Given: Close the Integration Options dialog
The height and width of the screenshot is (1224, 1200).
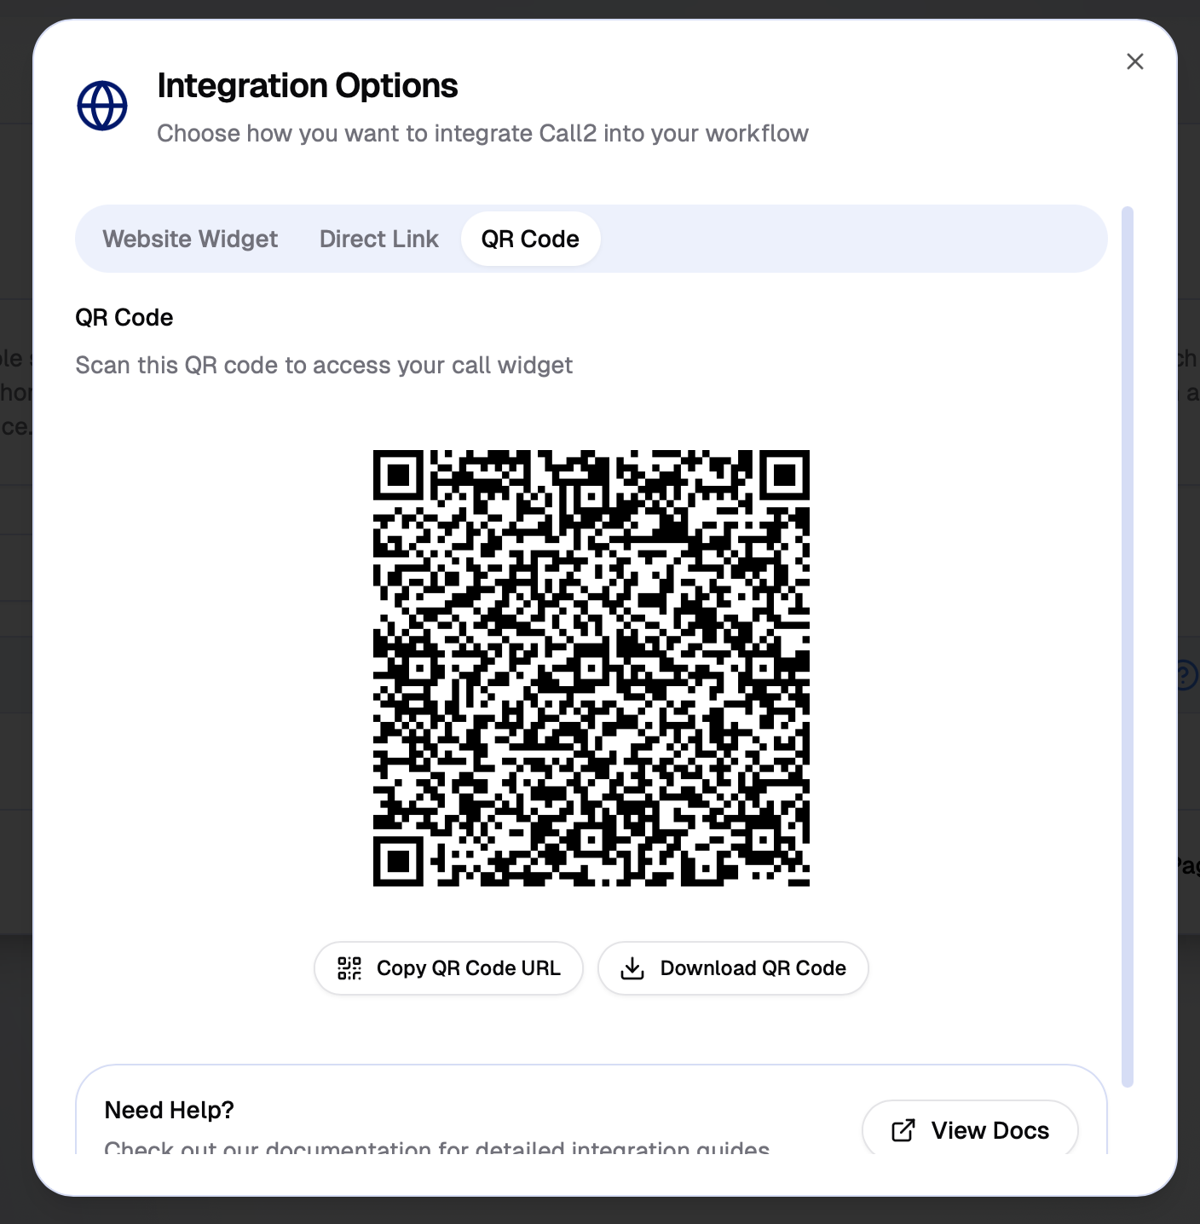Looking at the screenshot, I should [1134, 61].
